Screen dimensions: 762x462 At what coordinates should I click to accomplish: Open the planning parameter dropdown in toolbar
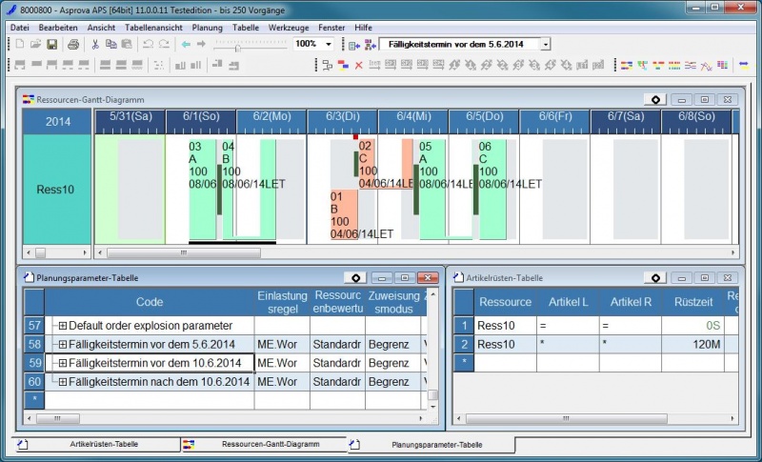[x=545, y=44]
